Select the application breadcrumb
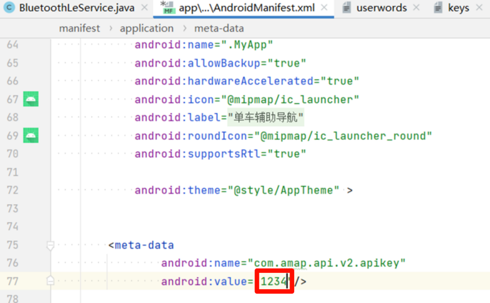 tap(146, 28)
